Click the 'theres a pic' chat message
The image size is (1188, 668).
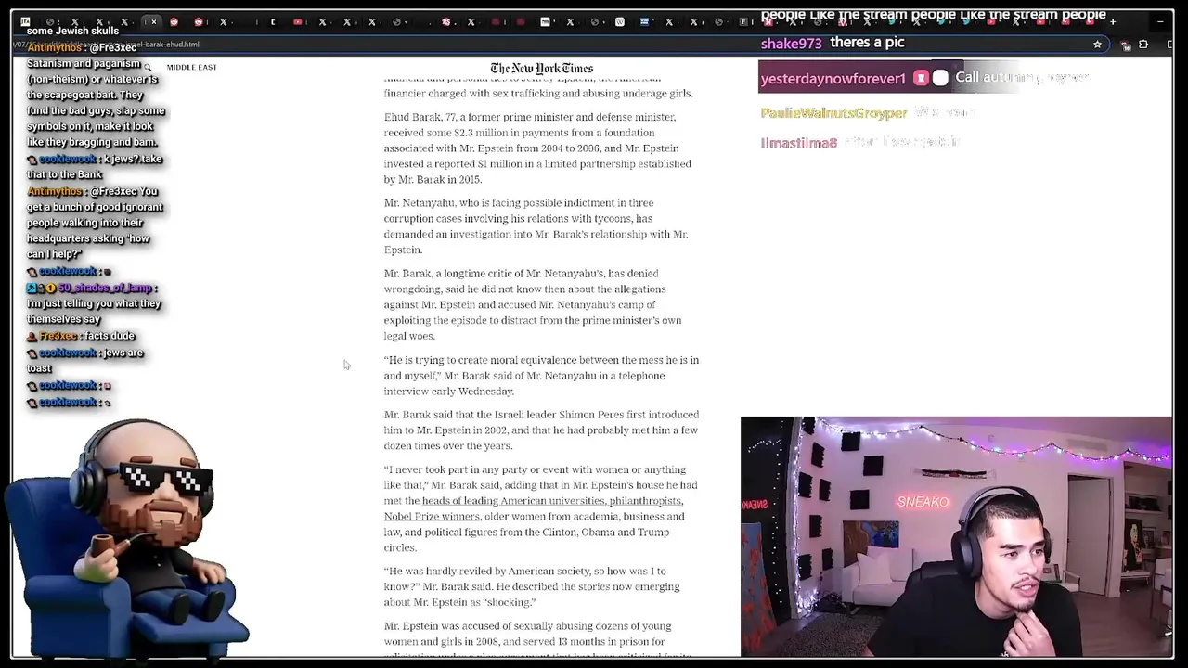pyautogui.click(x=867, y=43)
